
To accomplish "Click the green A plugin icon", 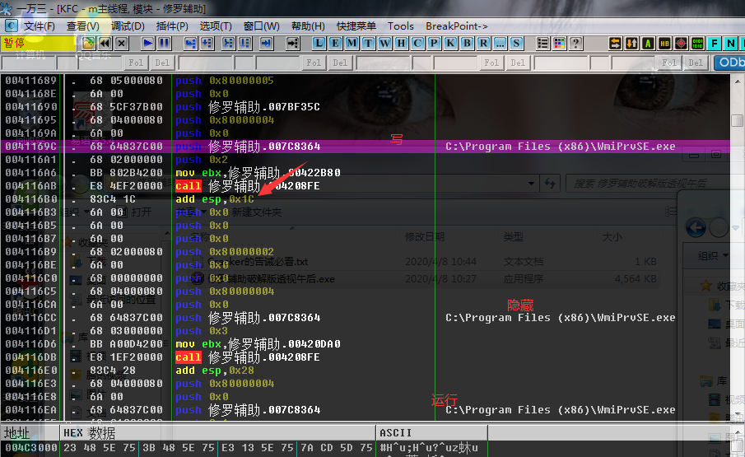I will point(648,44).
